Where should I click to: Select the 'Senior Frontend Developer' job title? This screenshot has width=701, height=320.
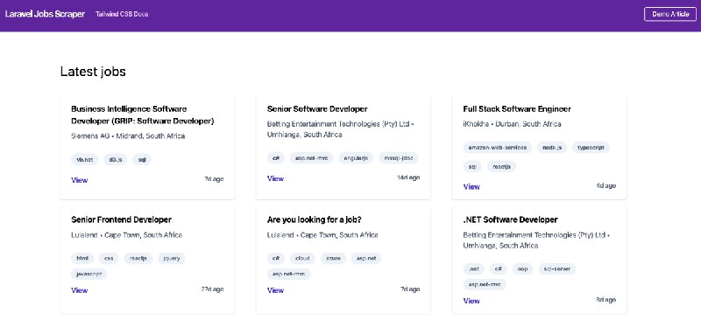(121, 219)
